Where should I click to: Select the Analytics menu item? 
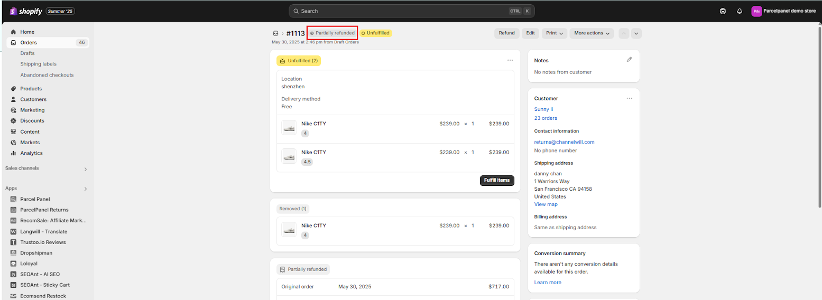pos(48,153)
